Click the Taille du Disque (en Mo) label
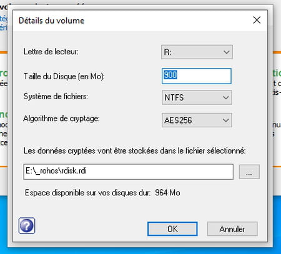 [x=64, y=76]
